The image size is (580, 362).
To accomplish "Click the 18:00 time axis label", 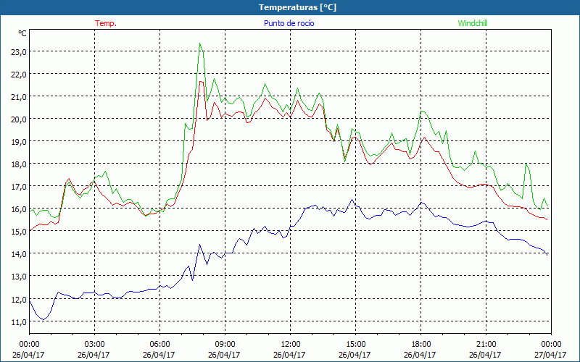I will 421,343.
